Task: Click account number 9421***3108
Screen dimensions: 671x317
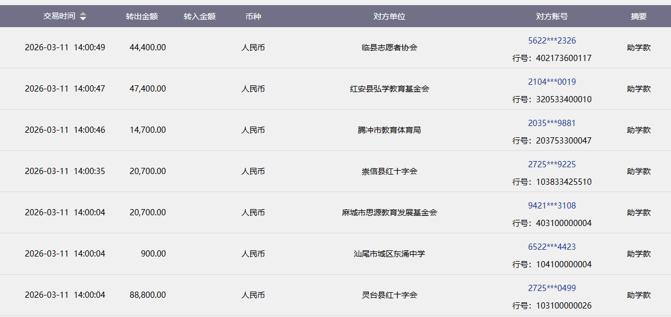Action: [x=552, y=206]
